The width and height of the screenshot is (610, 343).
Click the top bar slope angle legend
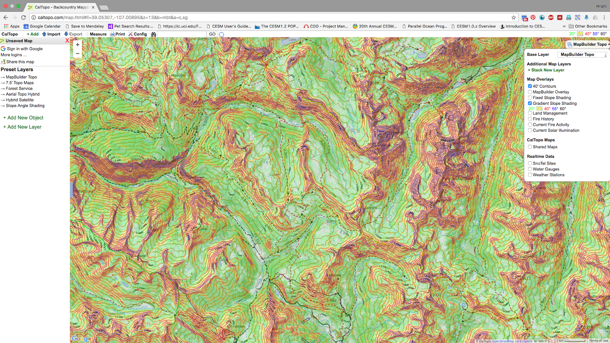(x=588, y=34)
